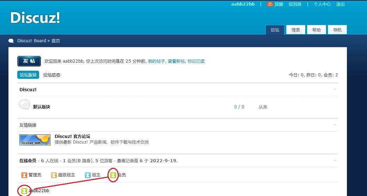Open the 帮助 navigation tab

pyautogui.click(x=317, y=30)
